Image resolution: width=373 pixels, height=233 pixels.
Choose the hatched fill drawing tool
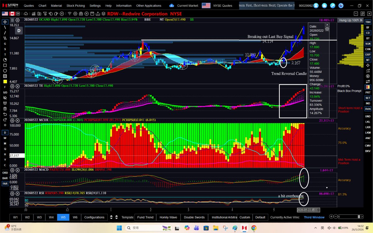click(x=5, y=76)
